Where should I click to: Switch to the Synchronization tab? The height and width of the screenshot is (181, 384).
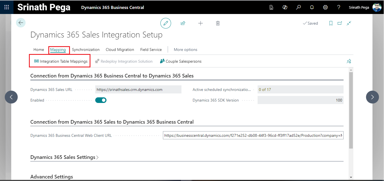[86, 50]
